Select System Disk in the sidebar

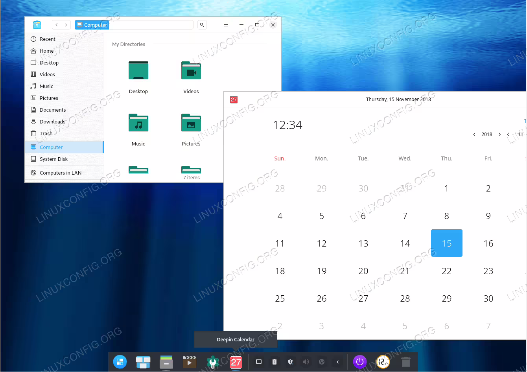64,159
